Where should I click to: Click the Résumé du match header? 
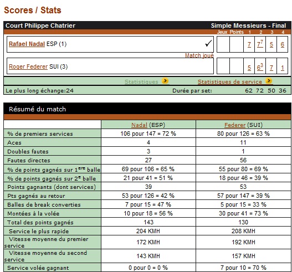pos(38,109)
